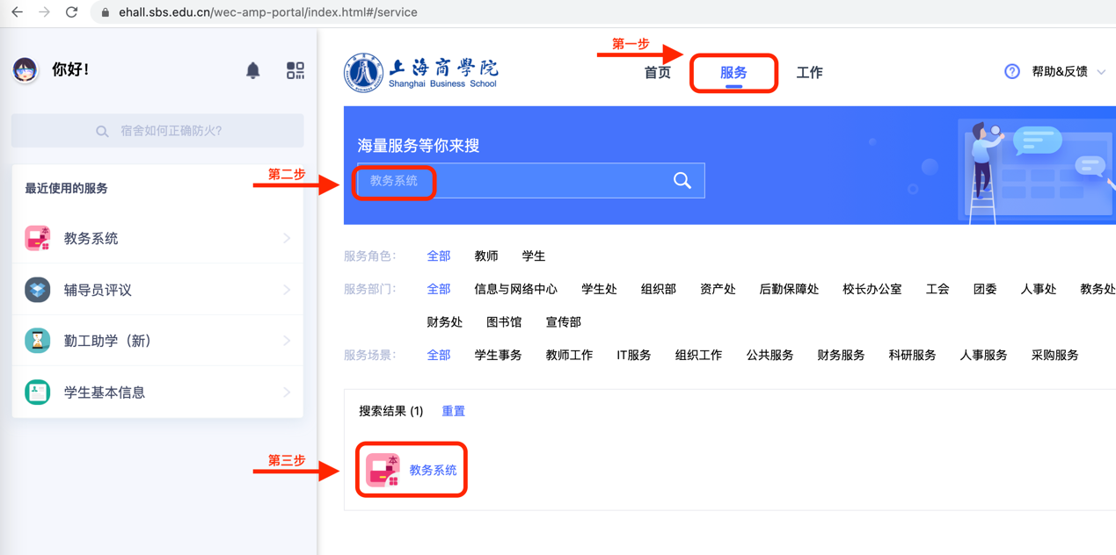This screenshot has height=555, width=1116.
Task: Click the 教务系统 service search input field
Action: pyautogui.click(x=510, y=181)
